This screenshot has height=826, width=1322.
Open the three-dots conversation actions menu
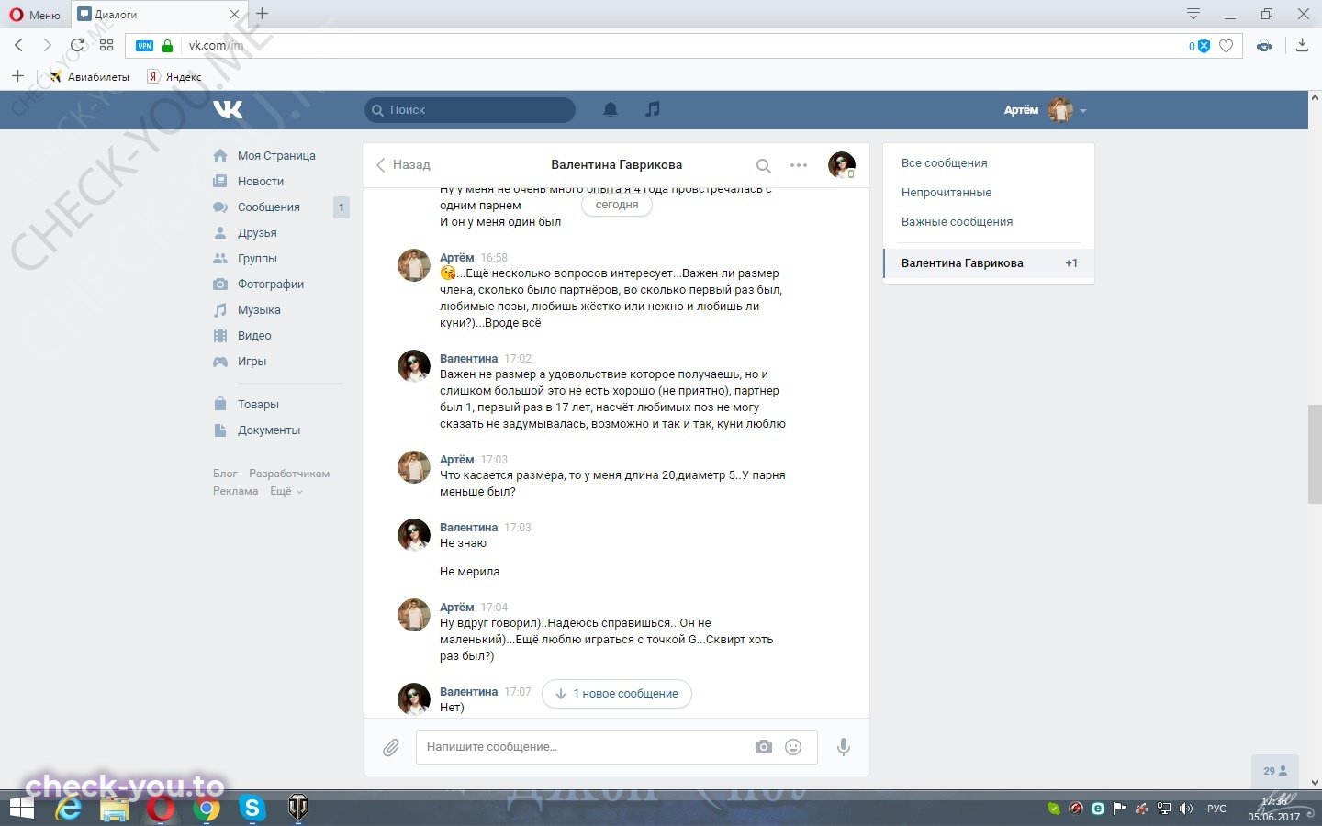[x=799, y=165]
